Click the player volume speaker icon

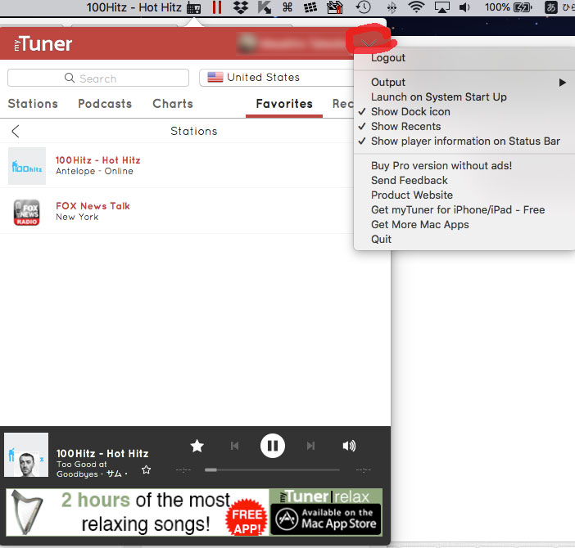(x=349, y=446)
